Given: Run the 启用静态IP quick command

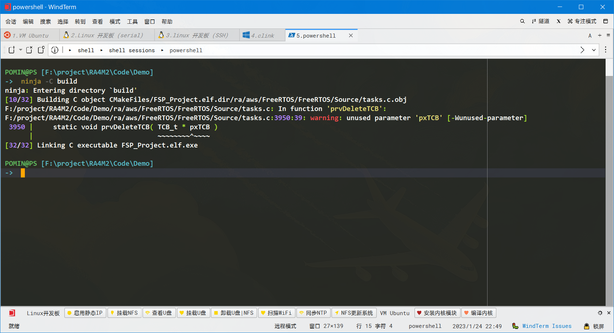Looking at the screenshot, I should 85,313.
